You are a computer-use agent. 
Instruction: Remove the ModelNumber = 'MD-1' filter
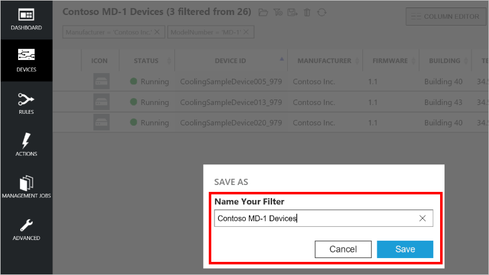[x=246, y=32]
